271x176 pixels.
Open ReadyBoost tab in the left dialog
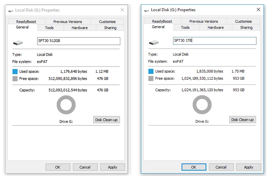click(x=26, y=22)
